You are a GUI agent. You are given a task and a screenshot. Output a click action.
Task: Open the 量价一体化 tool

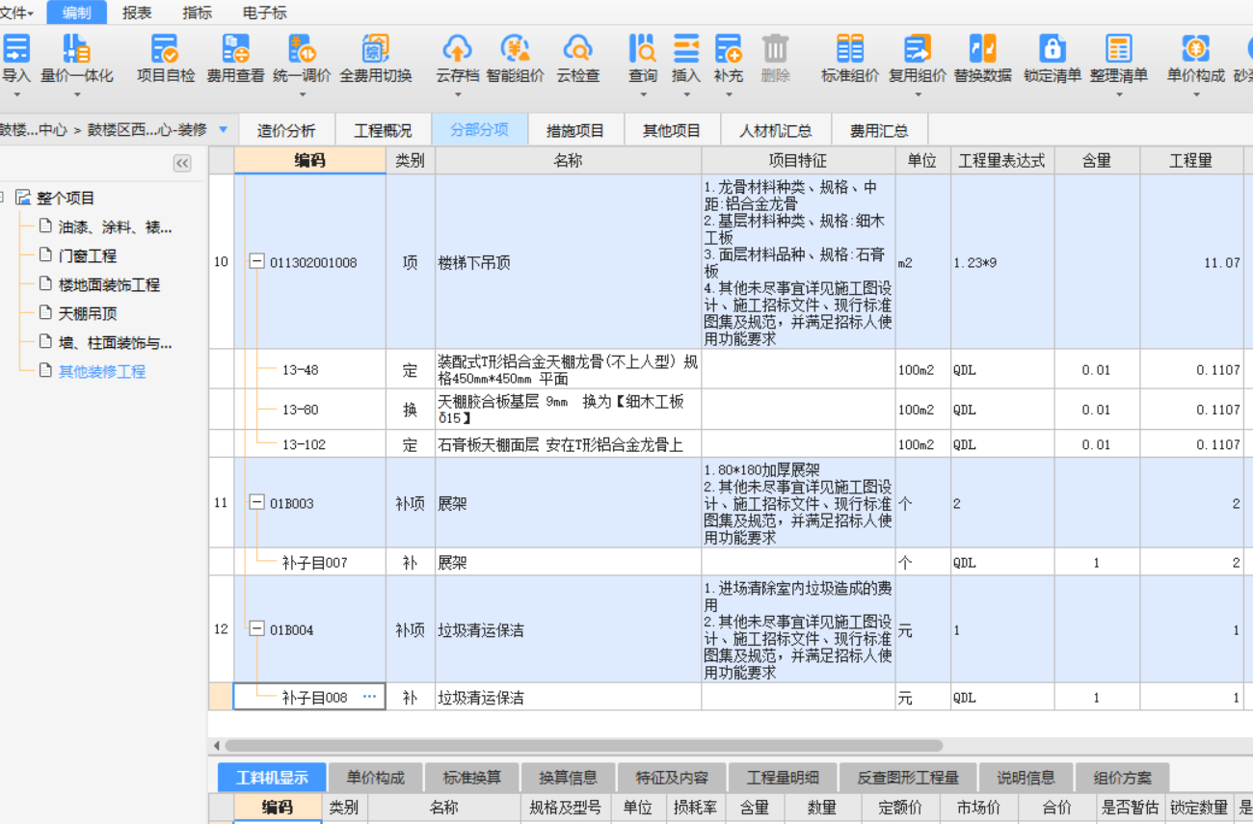click(x=76, y=48)
